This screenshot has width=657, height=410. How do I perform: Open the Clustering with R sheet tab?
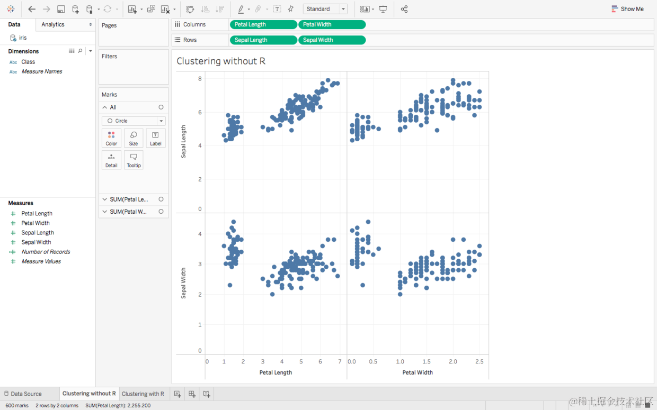[x=143, y=394]
